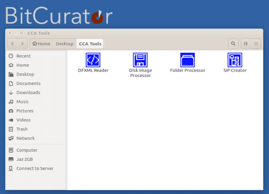Open Trash in the sidebar
269x194 pixels.
(x=36, y=129)
